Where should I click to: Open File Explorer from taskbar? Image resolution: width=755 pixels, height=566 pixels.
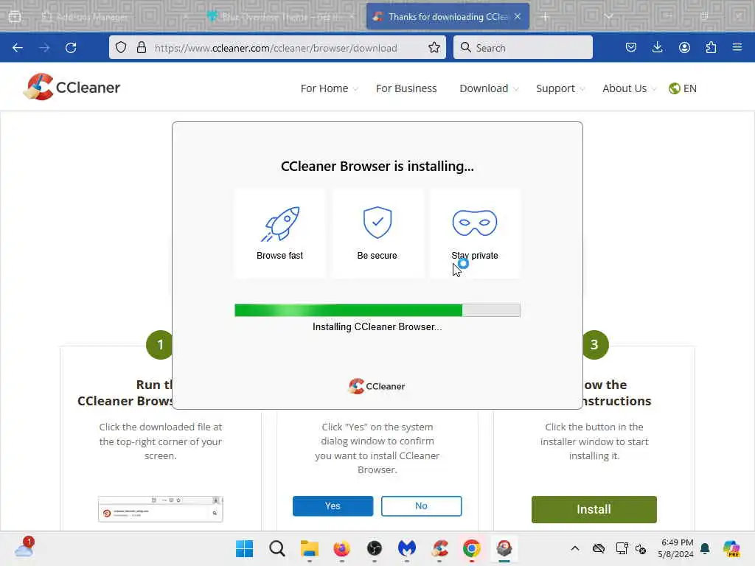click(310, 548)
